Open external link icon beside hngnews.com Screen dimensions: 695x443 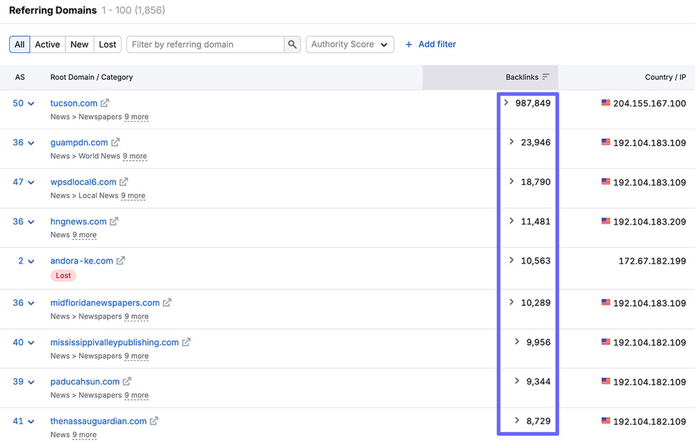tap(114, 221)
